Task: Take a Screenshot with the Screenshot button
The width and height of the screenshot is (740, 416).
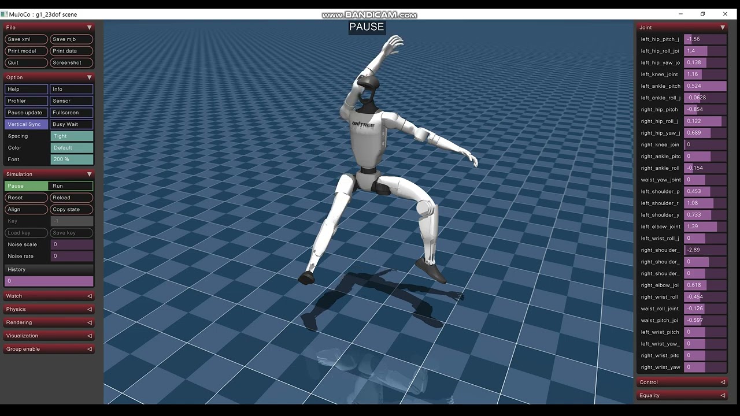Action: (x=71, y=62)
